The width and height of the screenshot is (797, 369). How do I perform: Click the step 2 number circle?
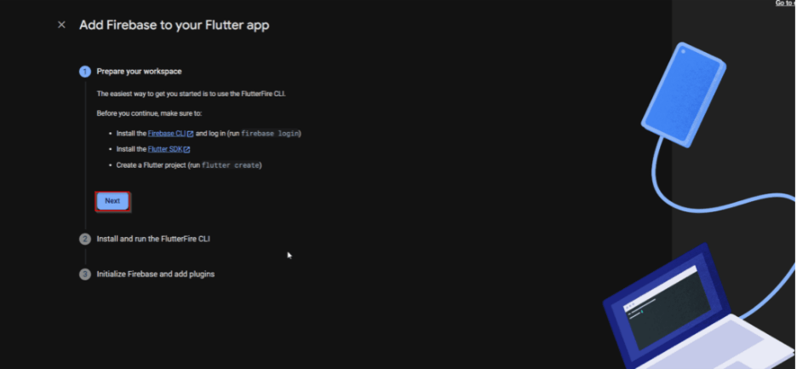pos(85,239)
